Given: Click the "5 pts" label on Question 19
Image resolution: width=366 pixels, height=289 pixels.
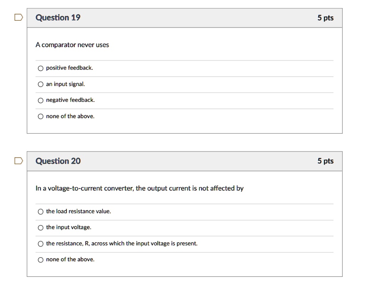Looking at the screenshot, I should [325, 18].
